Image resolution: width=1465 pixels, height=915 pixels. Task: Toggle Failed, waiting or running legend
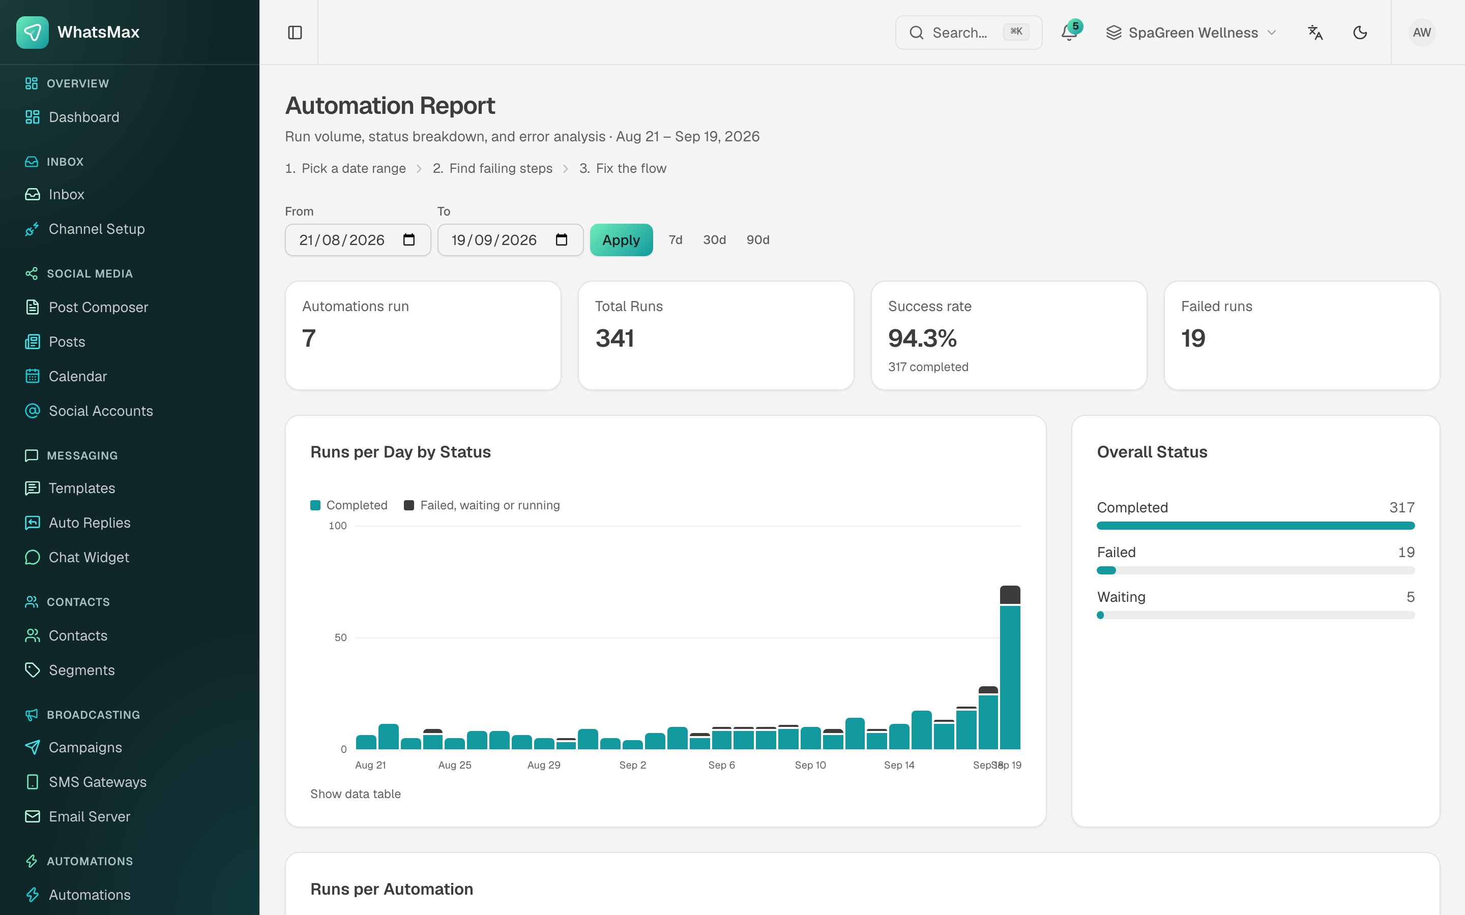point(482,505)
